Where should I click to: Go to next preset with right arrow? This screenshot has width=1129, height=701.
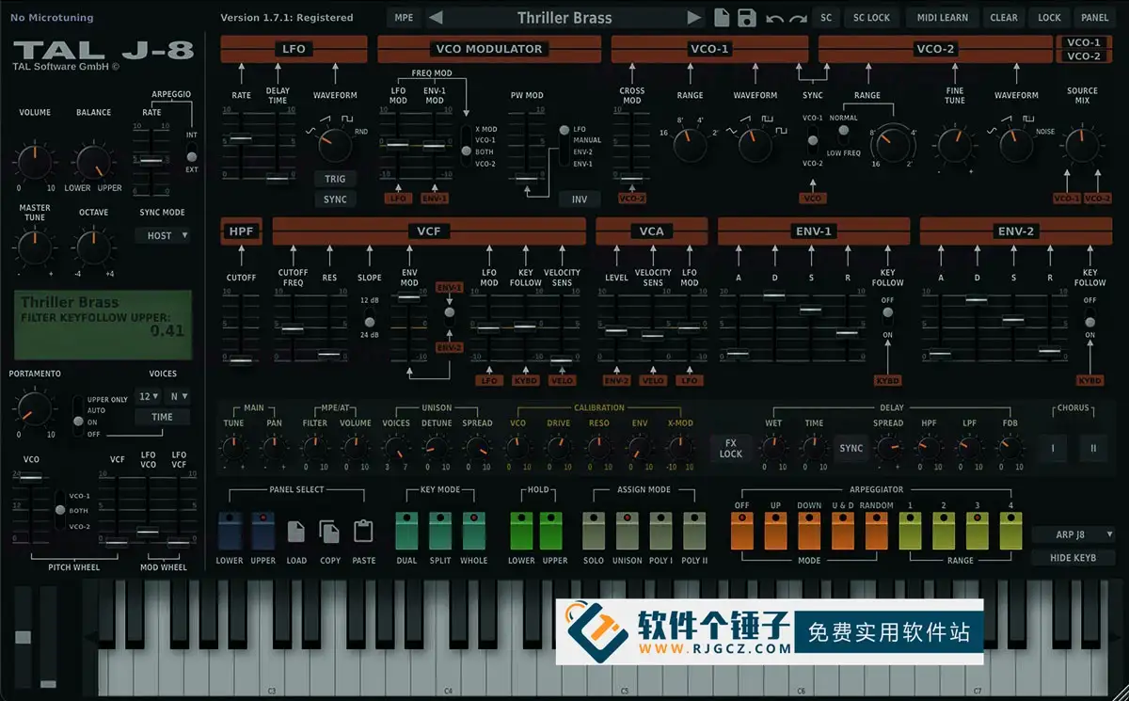pyautogui.click(x=694, y=17)
